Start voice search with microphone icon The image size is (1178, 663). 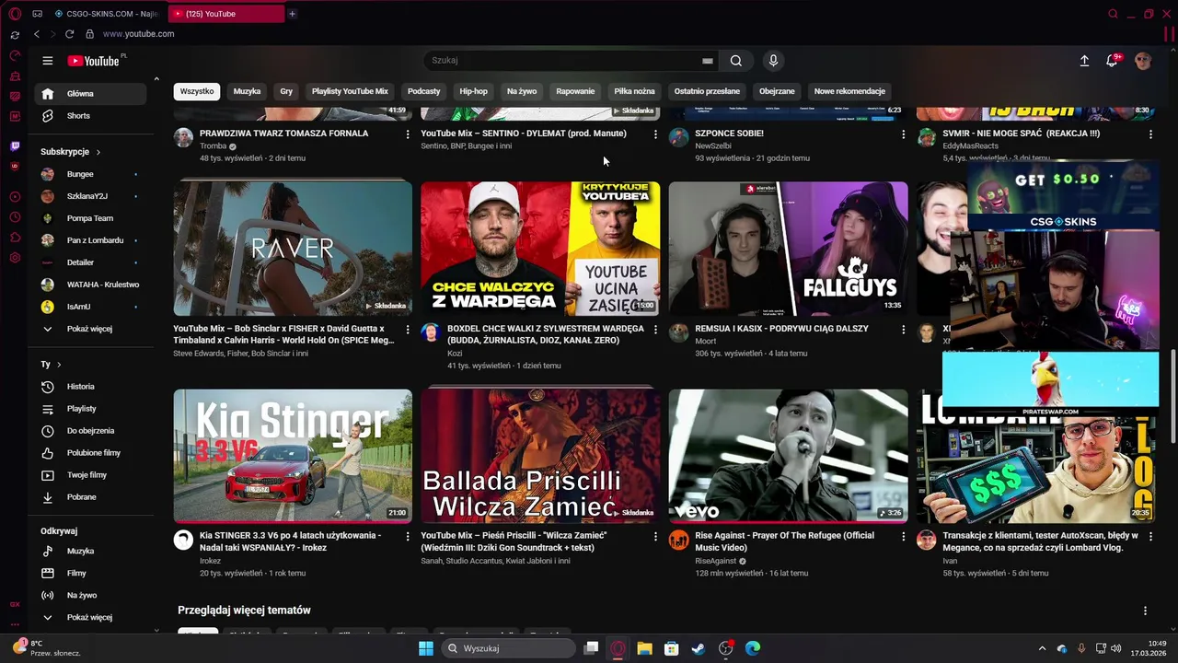pos(773,61)
